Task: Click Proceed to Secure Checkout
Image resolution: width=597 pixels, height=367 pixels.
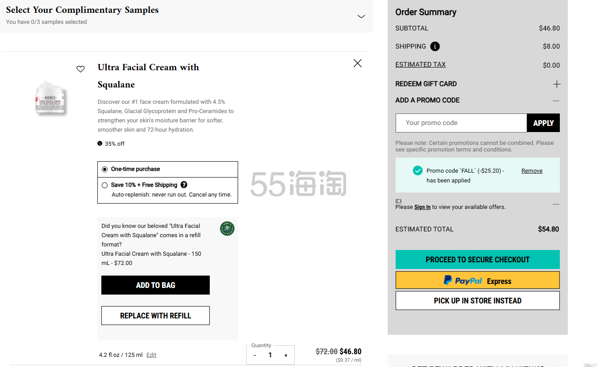Action: tap(478, 260)
